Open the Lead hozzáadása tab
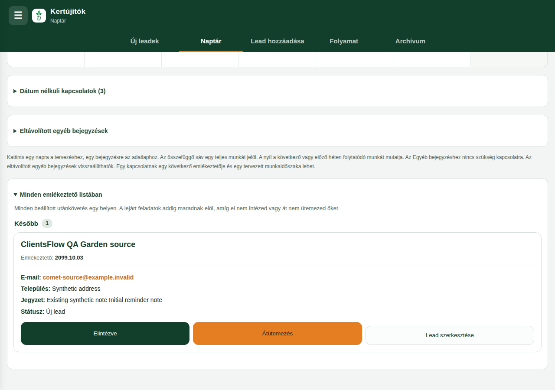The height and width of the screenshot is (390, 555). (277, 41)
